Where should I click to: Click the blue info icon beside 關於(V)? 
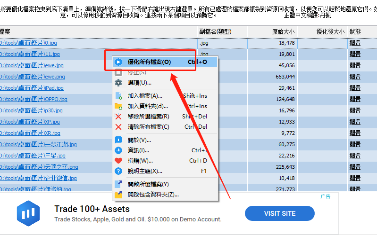(118, 140)
